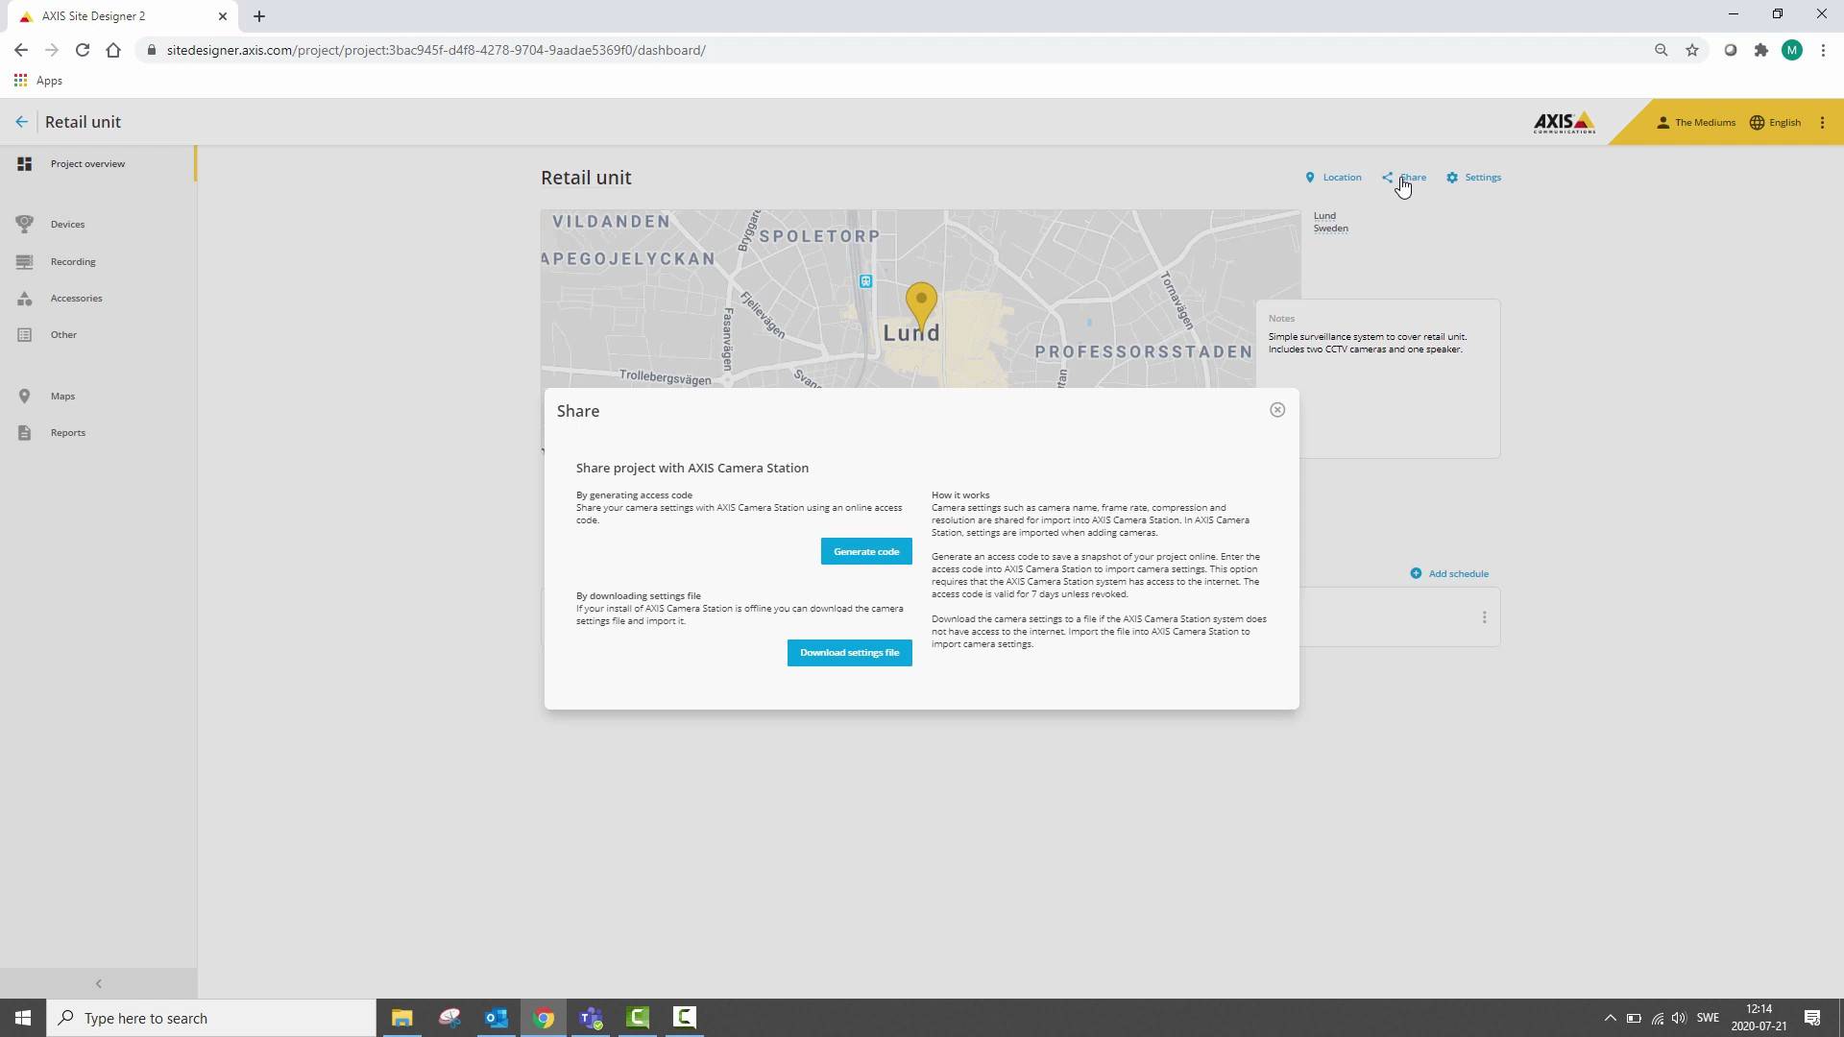Open Windows notification center
The width and height of the screenshot is (1844, 1037).
click(1812, 1018)
